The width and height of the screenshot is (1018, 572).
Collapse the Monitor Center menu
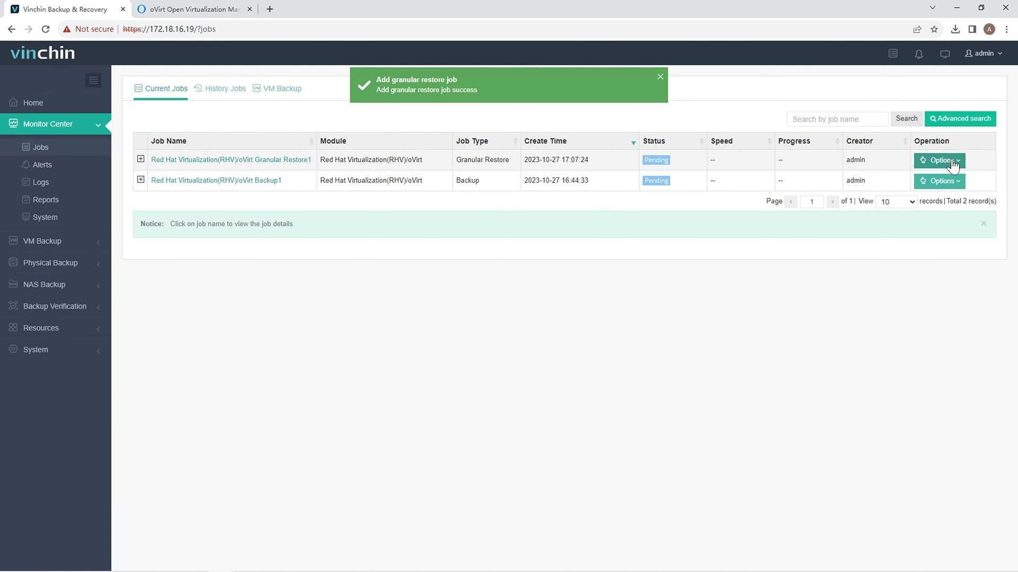click(98, 124)
